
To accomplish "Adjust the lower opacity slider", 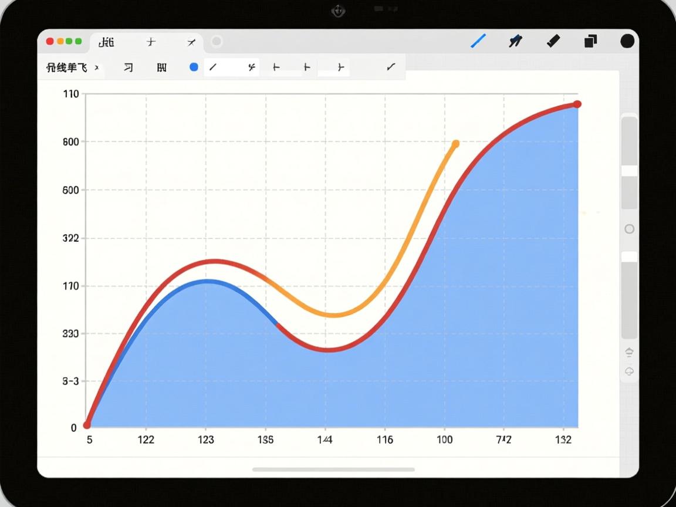I will click(x=629, y=256).
